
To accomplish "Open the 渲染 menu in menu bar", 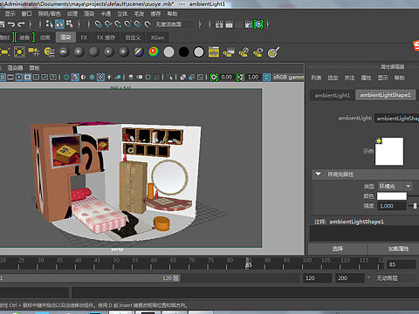I will [x=89, y=14].
